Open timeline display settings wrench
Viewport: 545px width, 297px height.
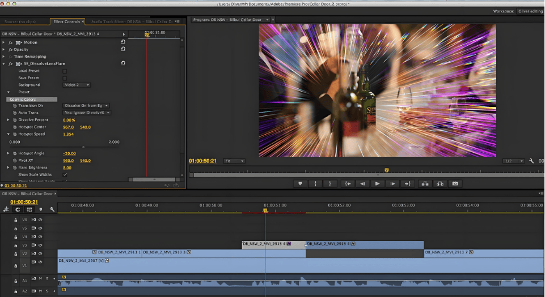click(52, 209)
